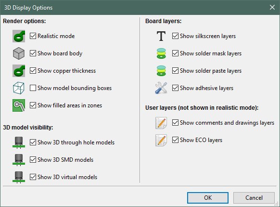Disable Show filled areas in zones
The image size is (280, 207).
tap(33, 105)
